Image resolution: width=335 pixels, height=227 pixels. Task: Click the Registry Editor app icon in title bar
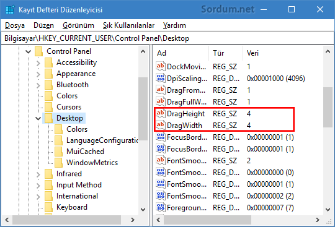[x=10, y=9]
